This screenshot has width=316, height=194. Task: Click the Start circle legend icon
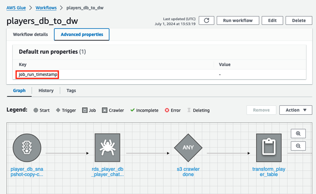pyautogui.click(x=36, y=110)
